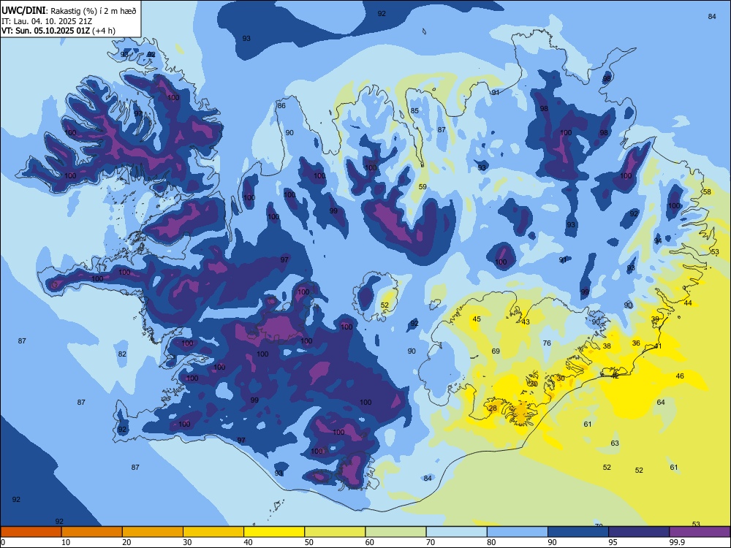Choose the dark blue 90–95 legend swatch
Screen dimensions: 731x548
click(x=578, y=532)
